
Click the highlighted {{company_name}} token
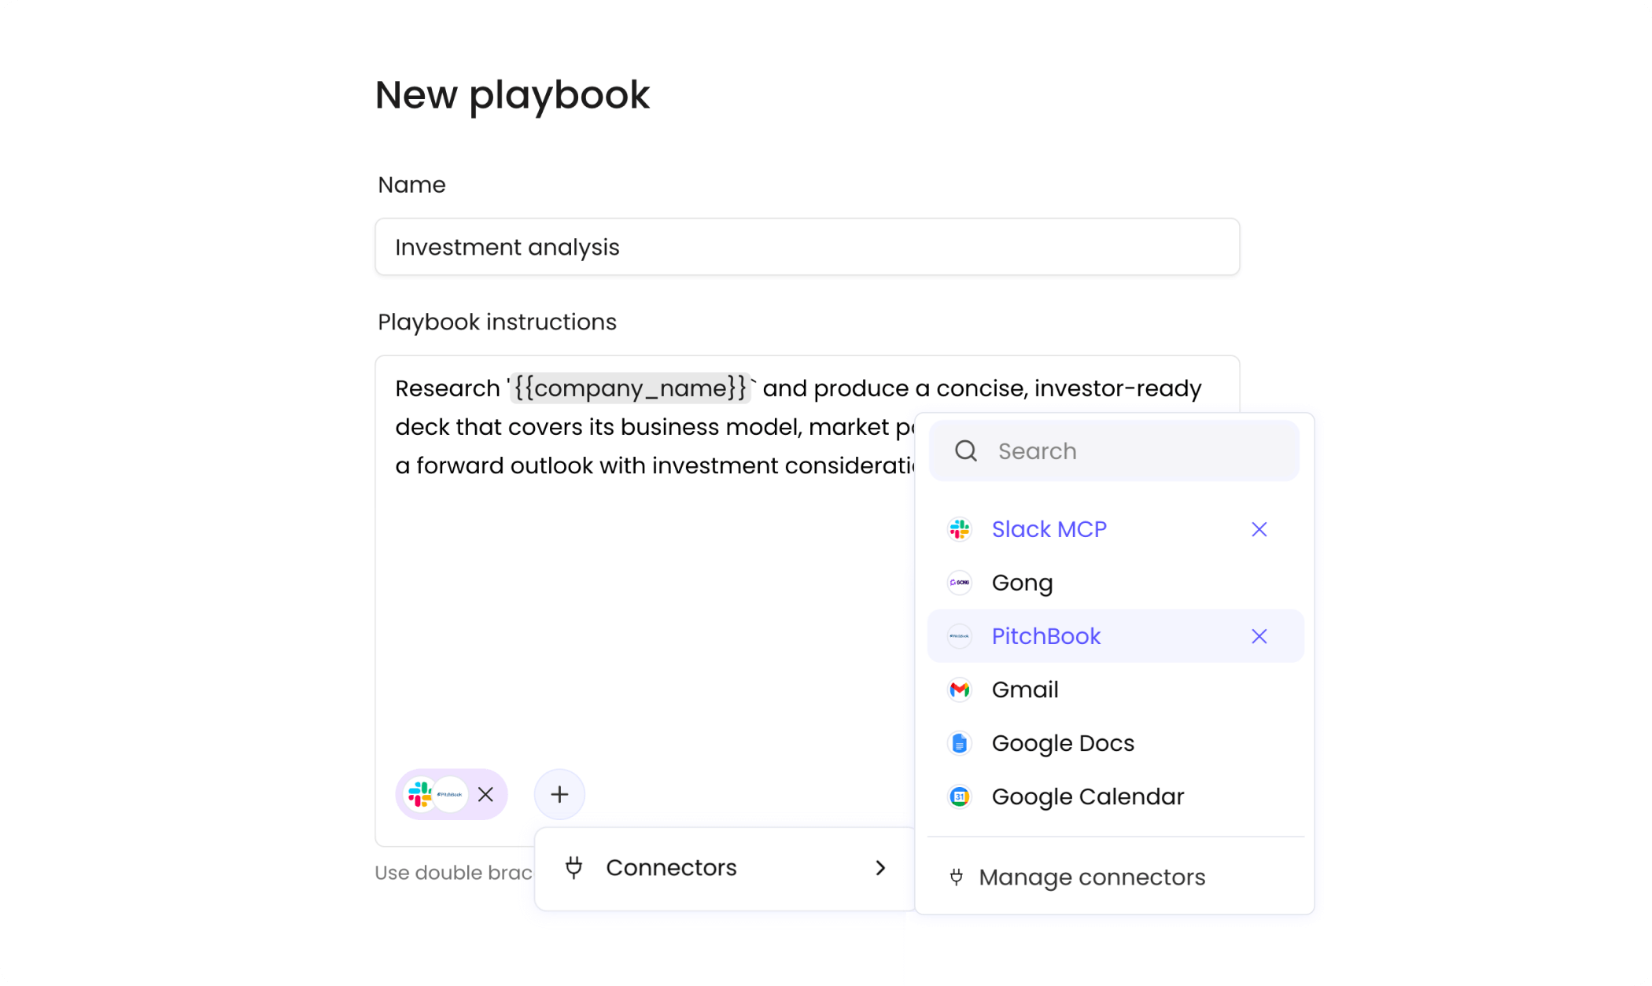coord(629,388)
